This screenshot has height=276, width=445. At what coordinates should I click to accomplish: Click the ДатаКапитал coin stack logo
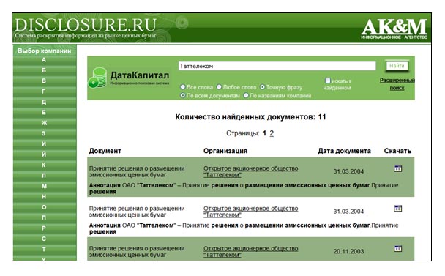(x=97, y=78)
